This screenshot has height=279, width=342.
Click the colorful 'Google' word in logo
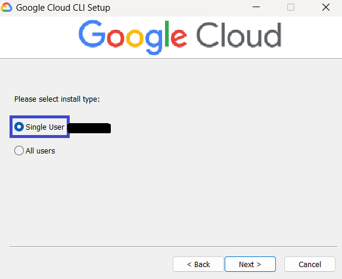[133, 37]
